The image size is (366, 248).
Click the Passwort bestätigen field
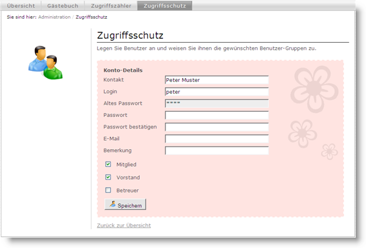pos(217,127)
